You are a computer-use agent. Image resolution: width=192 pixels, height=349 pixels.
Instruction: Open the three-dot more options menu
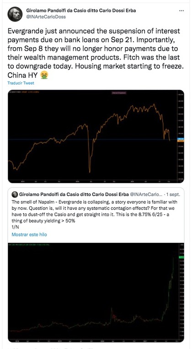point(181,11)
